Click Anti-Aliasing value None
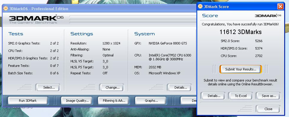 [x=106, y=49]
